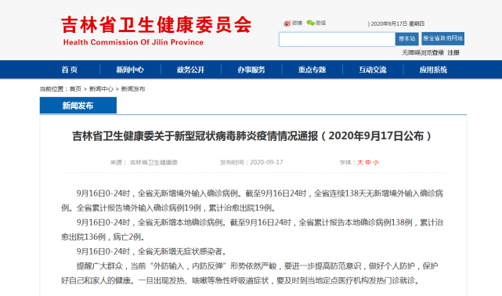Screen dimensions: 502x296
Task: Open the WeChat icon link
Action: [316, 23]
